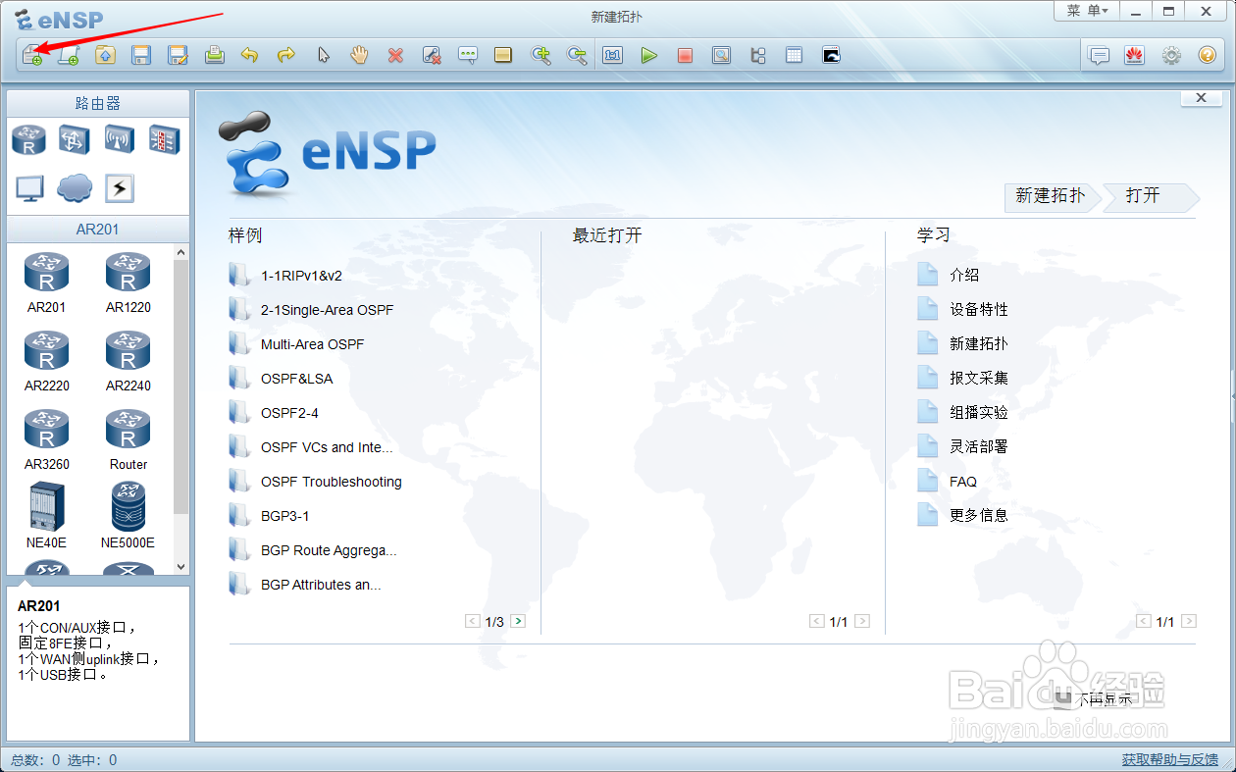Select the wireless WLAN device category icon

pos(119,139)
